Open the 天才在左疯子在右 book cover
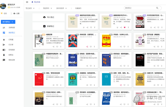The image size is (166, 107). point(140,21)
